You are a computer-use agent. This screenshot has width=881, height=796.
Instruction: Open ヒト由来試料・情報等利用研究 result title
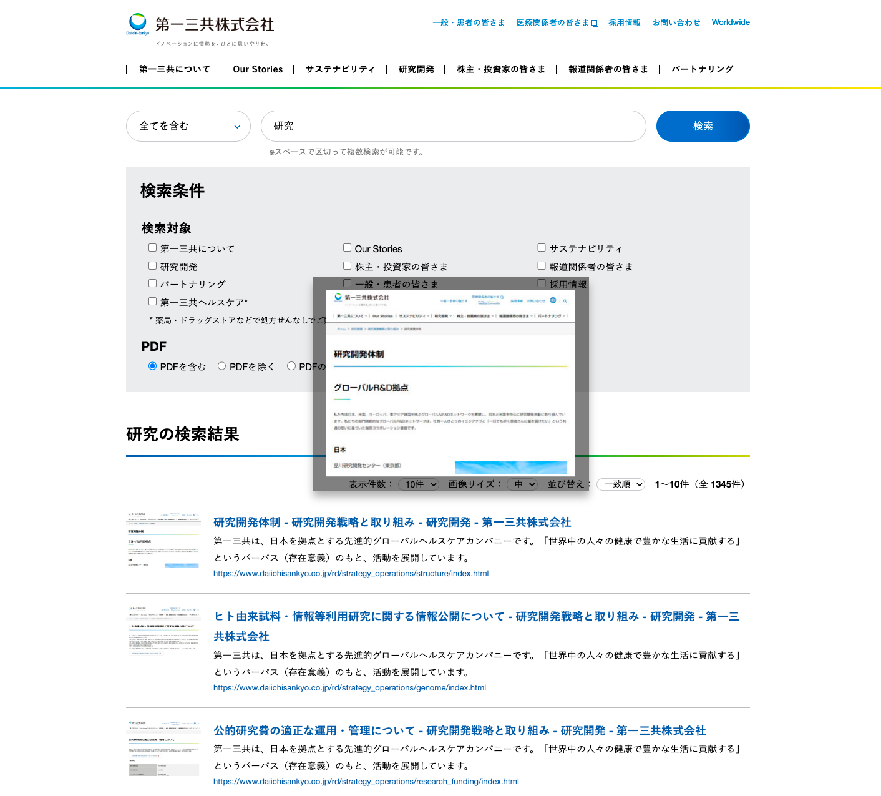pyautogui.click(x=476, y=626)
